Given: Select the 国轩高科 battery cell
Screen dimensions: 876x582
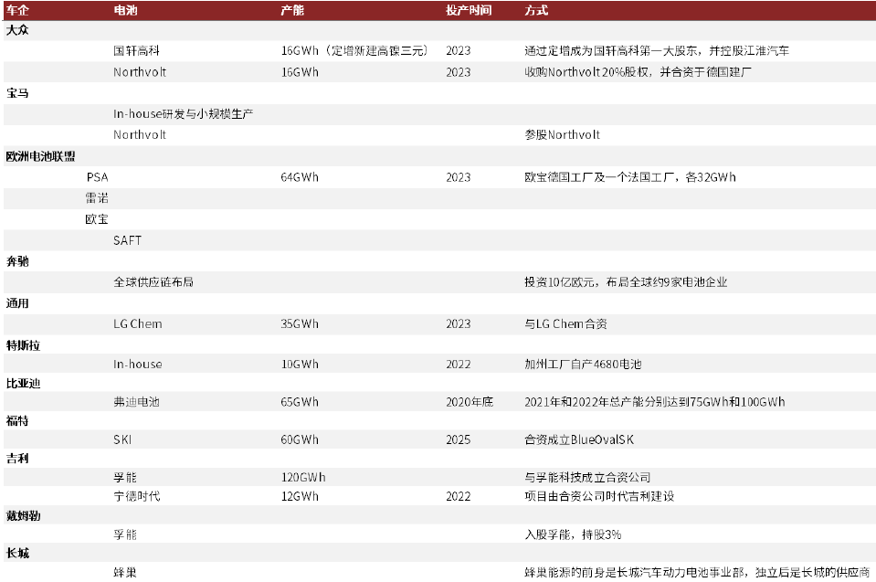Looking at the screenshot, I should coord(136,51).
